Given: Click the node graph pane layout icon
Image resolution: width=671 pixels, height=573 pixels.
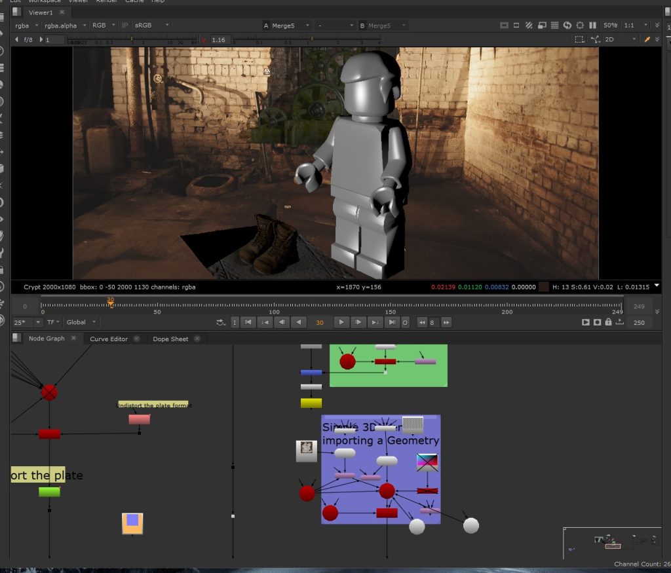Looking at the screenshot, I should [16, 338].
